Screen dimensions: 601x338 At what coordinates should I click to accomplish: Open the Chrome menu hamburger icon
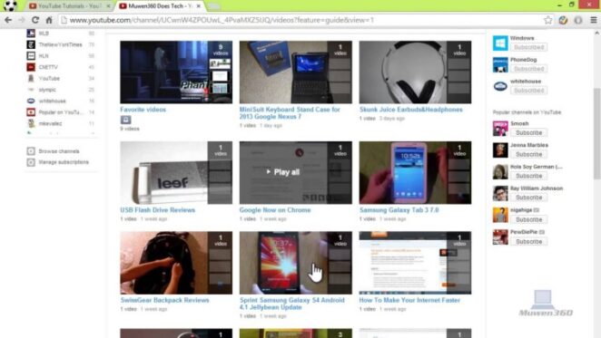coord(594,20)
